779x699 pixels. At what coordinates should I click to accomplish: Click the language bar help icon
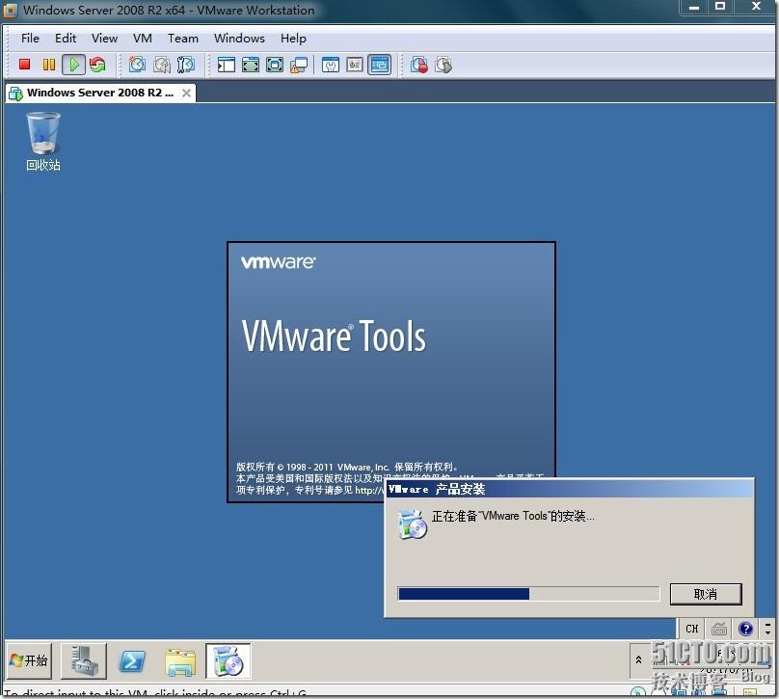click(745, 629)
